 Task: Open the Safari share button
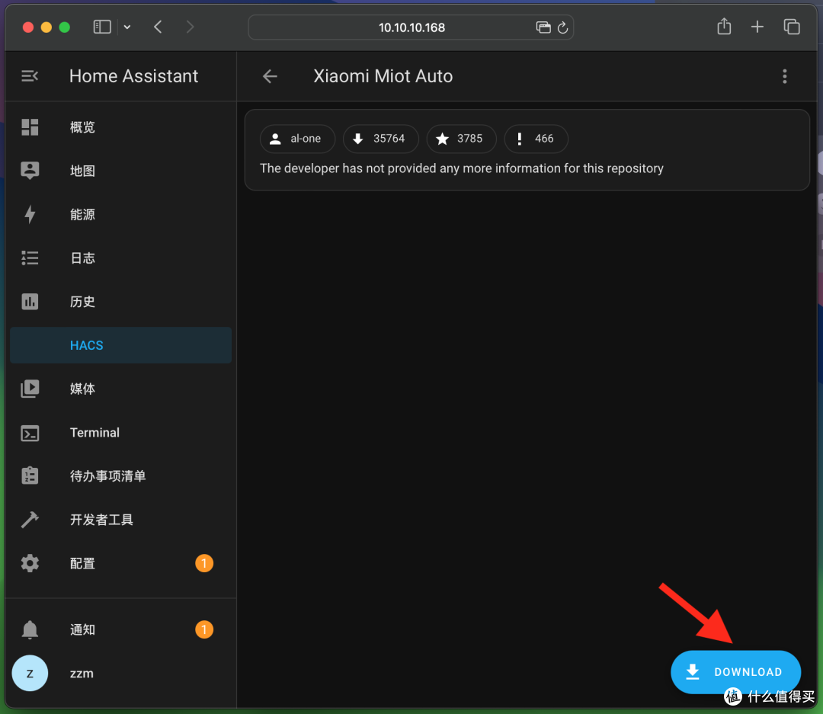[724, 26]
